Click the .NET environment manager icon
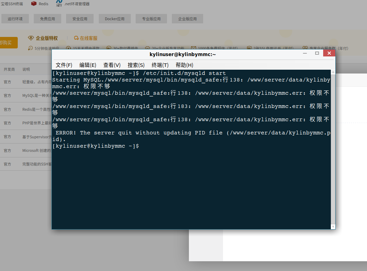 pyautogui.click(x=59, y=3)
